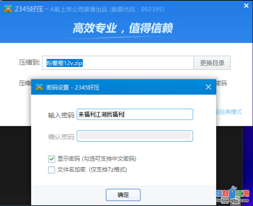The image size is (253, 206).
Task: Click the 粉葡萄12v.zip filename field
Action: [117, 63]
